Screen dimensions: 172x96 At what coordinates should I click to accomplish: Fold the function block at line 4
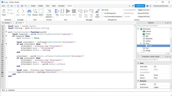(x=6, y=32)
